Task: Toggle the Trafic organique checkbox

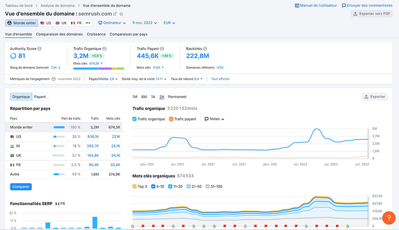Action: [134, 119]
